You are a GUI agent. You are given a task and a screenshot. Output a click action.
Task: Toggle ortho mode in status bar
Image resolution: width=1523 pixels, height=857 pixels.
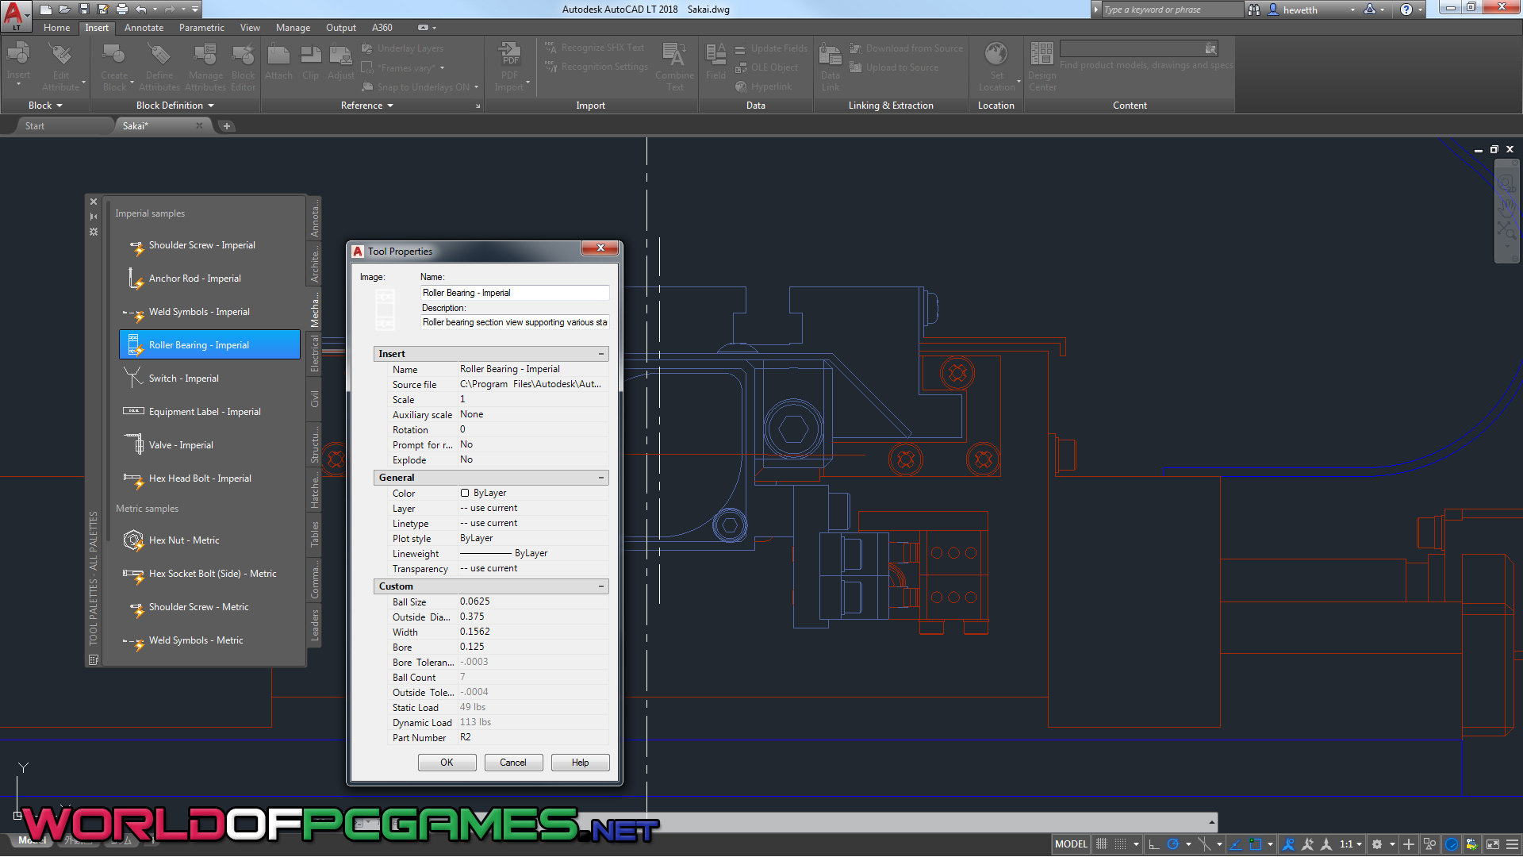click(1154, 844)
